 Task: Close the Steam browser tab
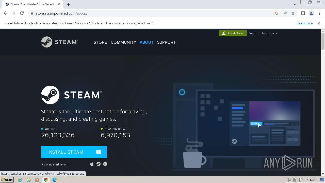tap(59, 4)
